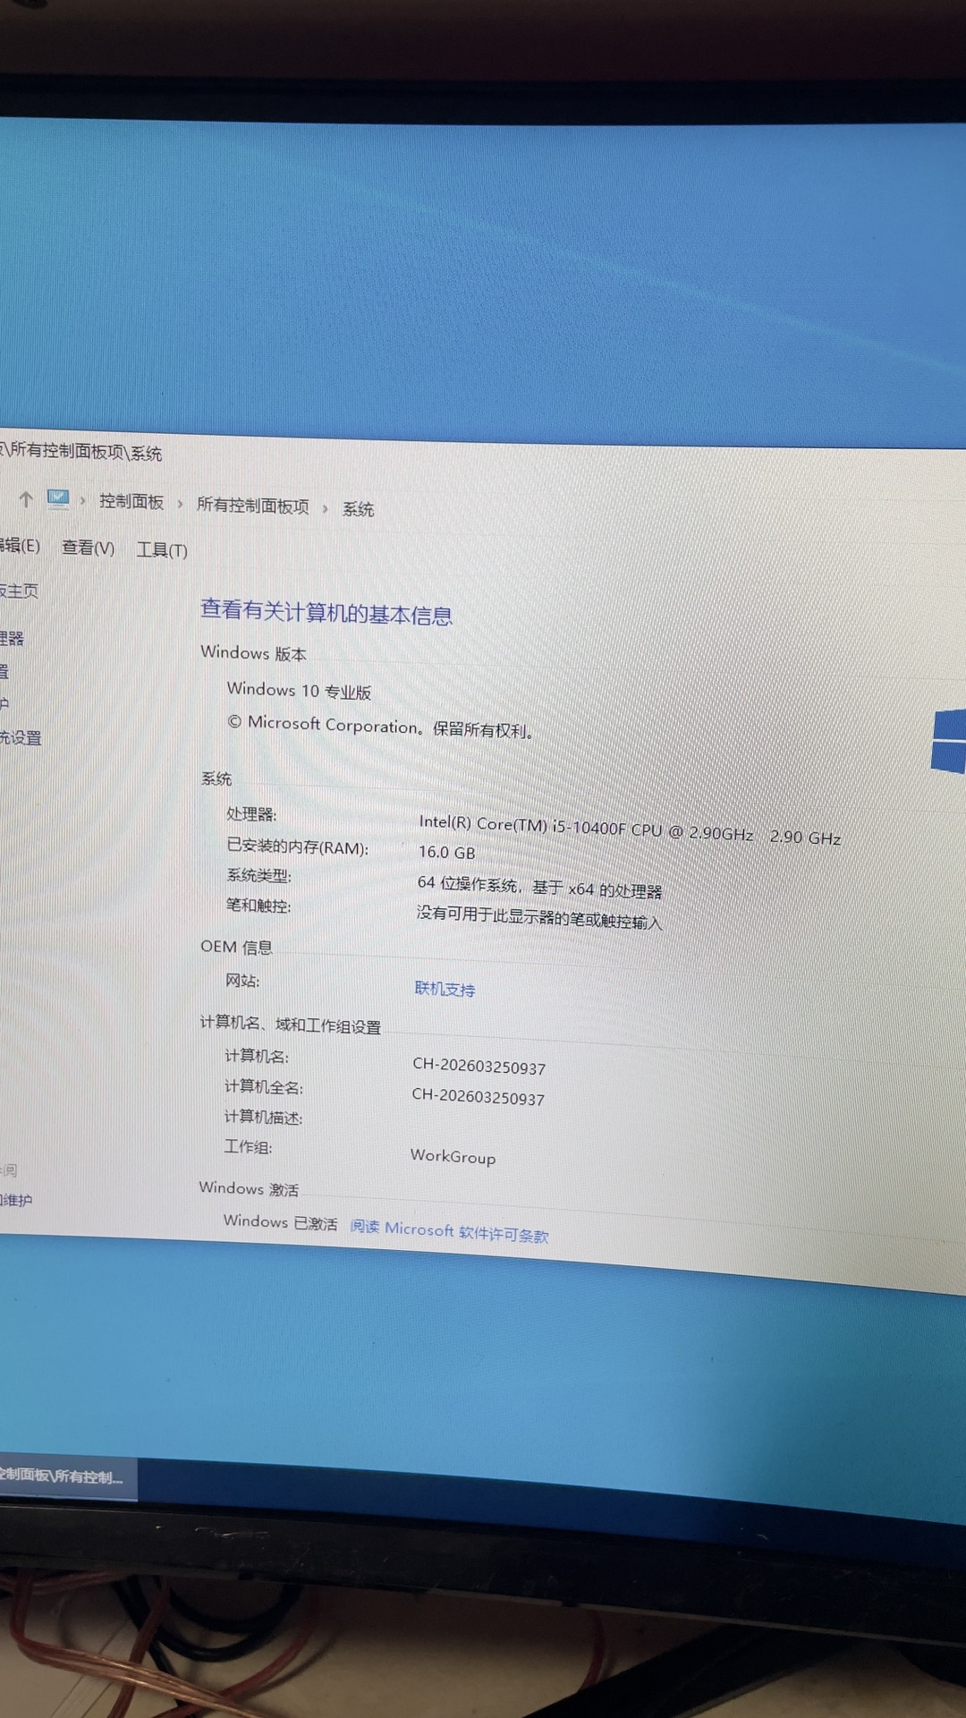Go to 控制面板 in the breadcrumb

click(131, 502)
